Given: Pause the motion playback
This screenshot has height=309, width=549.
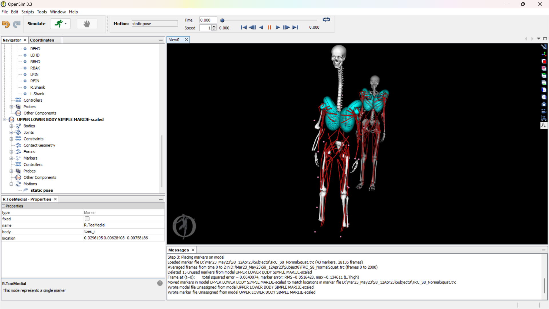Looking at the screenshot, I should pyautogui.click(x=269, y=27).
